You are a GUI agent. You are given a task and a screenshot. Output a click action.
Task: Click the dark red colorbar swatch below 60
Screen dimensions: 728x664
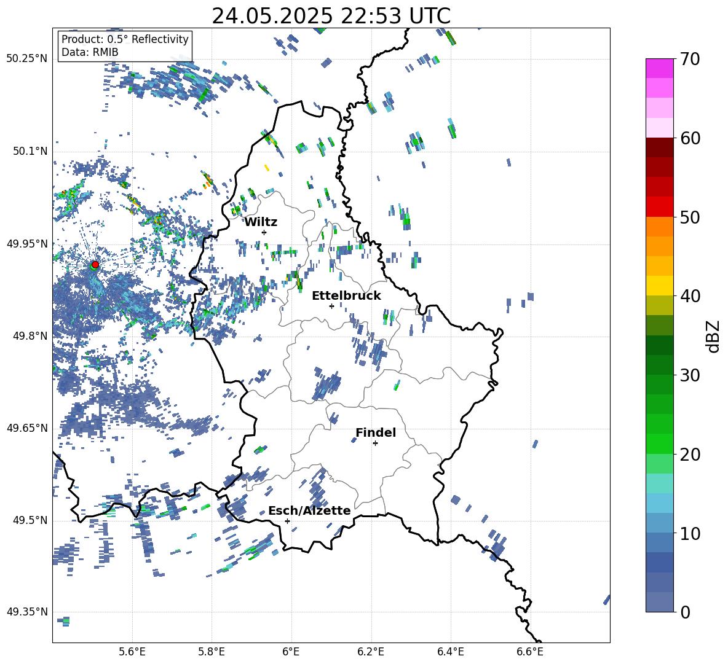(659, 147)
